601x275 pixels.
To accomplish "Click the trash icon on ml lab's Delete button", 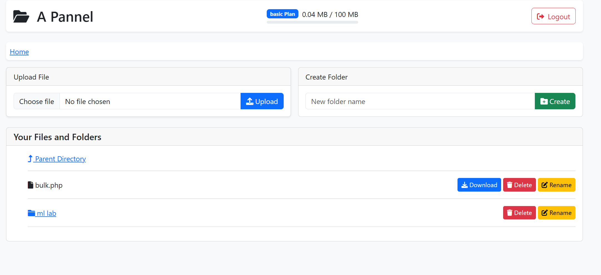I will [x=510, y=212].
